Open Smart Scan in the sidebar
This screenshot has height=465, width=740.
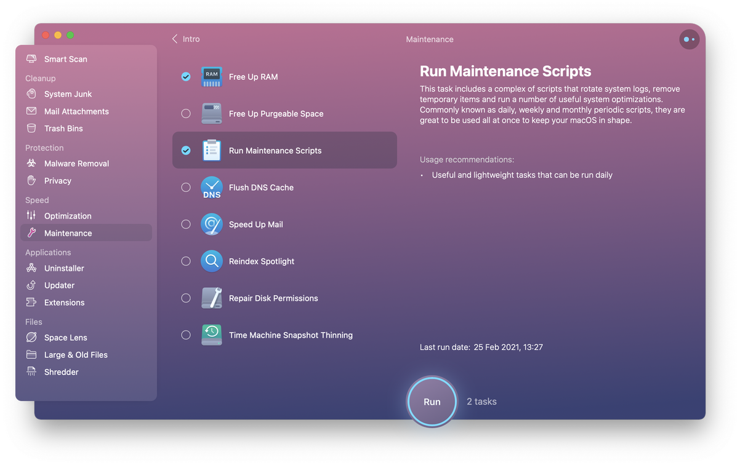66,59
